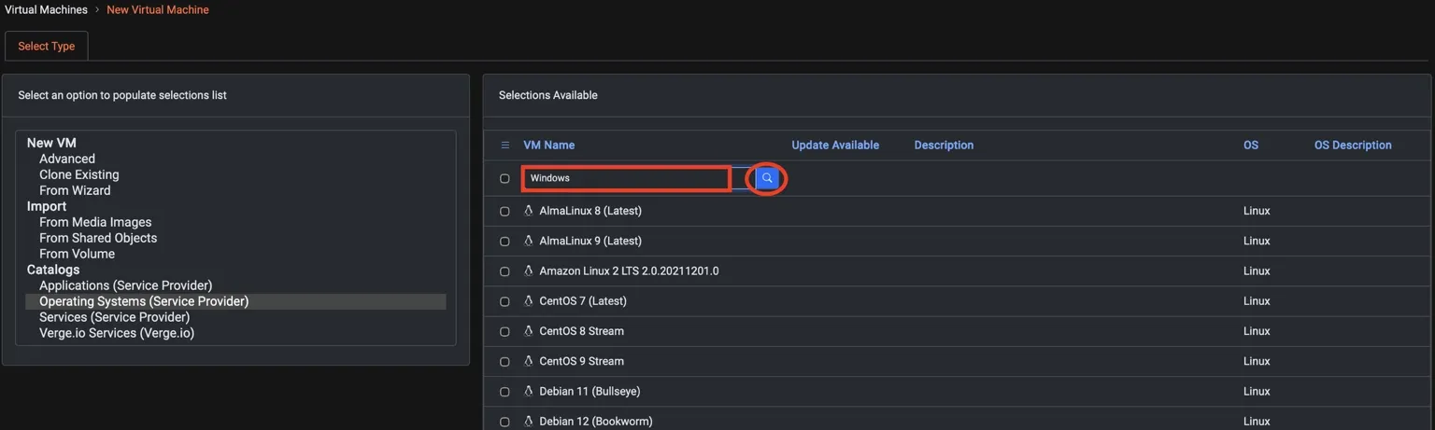Viewport: 1435px width, 430px height.
Task: Sort by Update Available column header
Action: (835, 145)
